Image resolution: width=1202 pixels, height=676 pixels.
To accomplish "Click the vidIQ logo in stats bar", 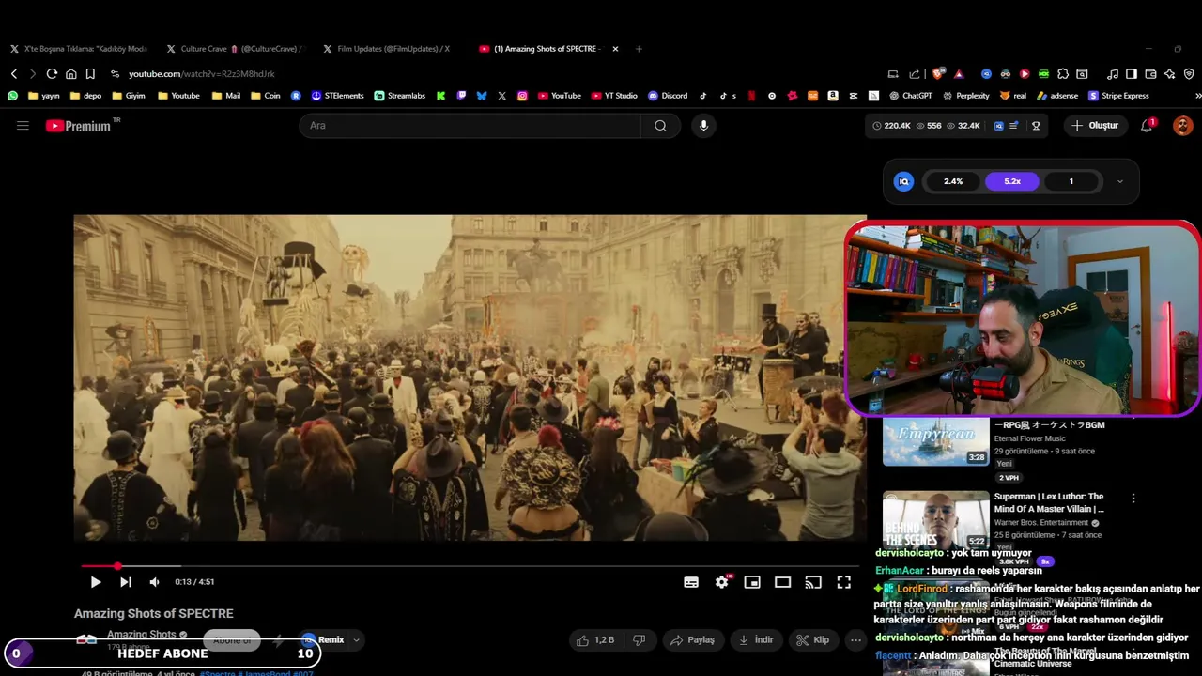I will coord(903,181).
